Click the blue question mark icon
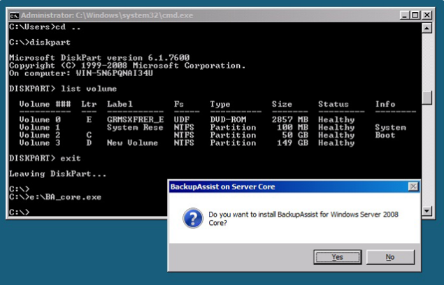444x285 pixels. (x=193, y=218)
